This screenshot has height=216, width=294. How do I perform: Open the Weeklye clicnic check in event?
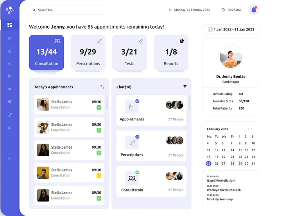224,190
